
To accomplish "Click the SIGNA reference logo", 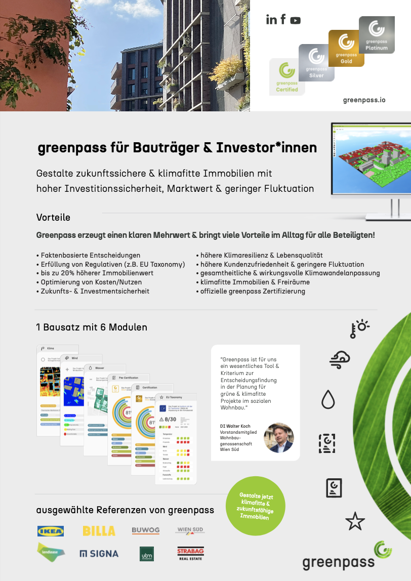I will point(99,554).
